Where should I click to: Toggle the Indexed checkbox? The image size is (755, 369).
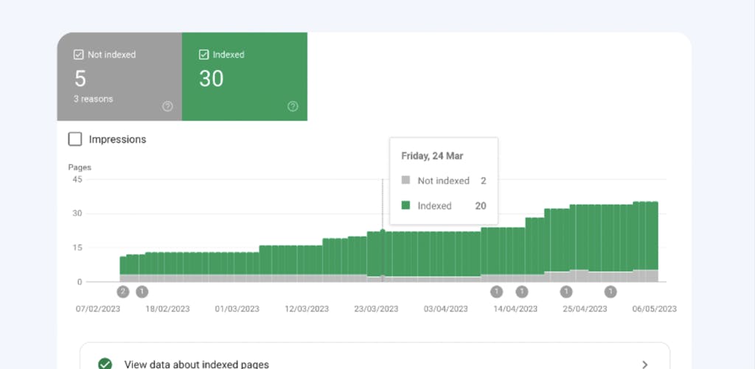204,55
